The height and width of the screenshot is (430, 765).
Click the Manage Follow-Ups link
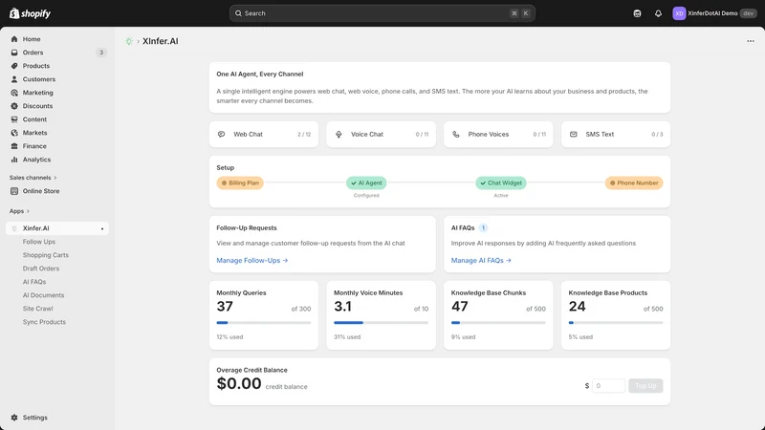tap(252, 260)
